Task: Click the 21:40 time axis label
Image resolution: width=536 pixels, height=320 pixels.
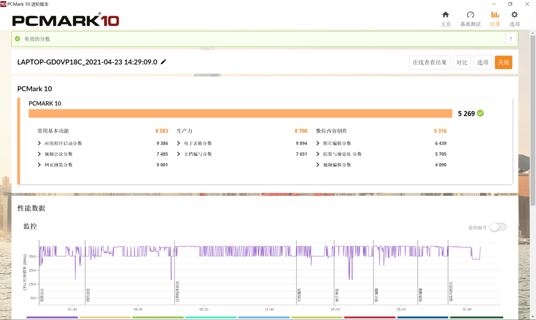Action: click(x=467, y=309)
